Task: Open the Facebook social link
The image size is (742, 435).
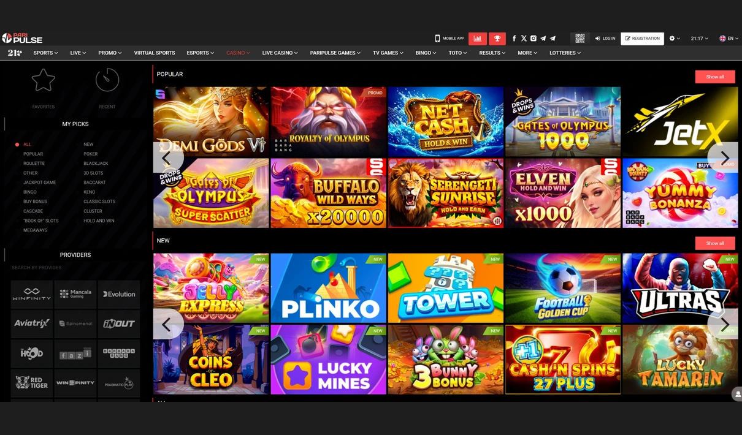Action: [x=514, y=39]
